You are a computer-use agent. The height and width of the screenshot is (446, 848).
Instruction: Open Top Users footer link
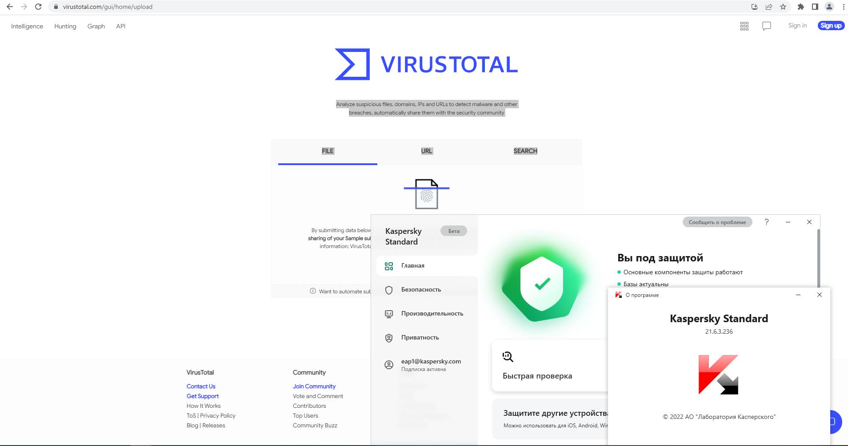(305, 416)
